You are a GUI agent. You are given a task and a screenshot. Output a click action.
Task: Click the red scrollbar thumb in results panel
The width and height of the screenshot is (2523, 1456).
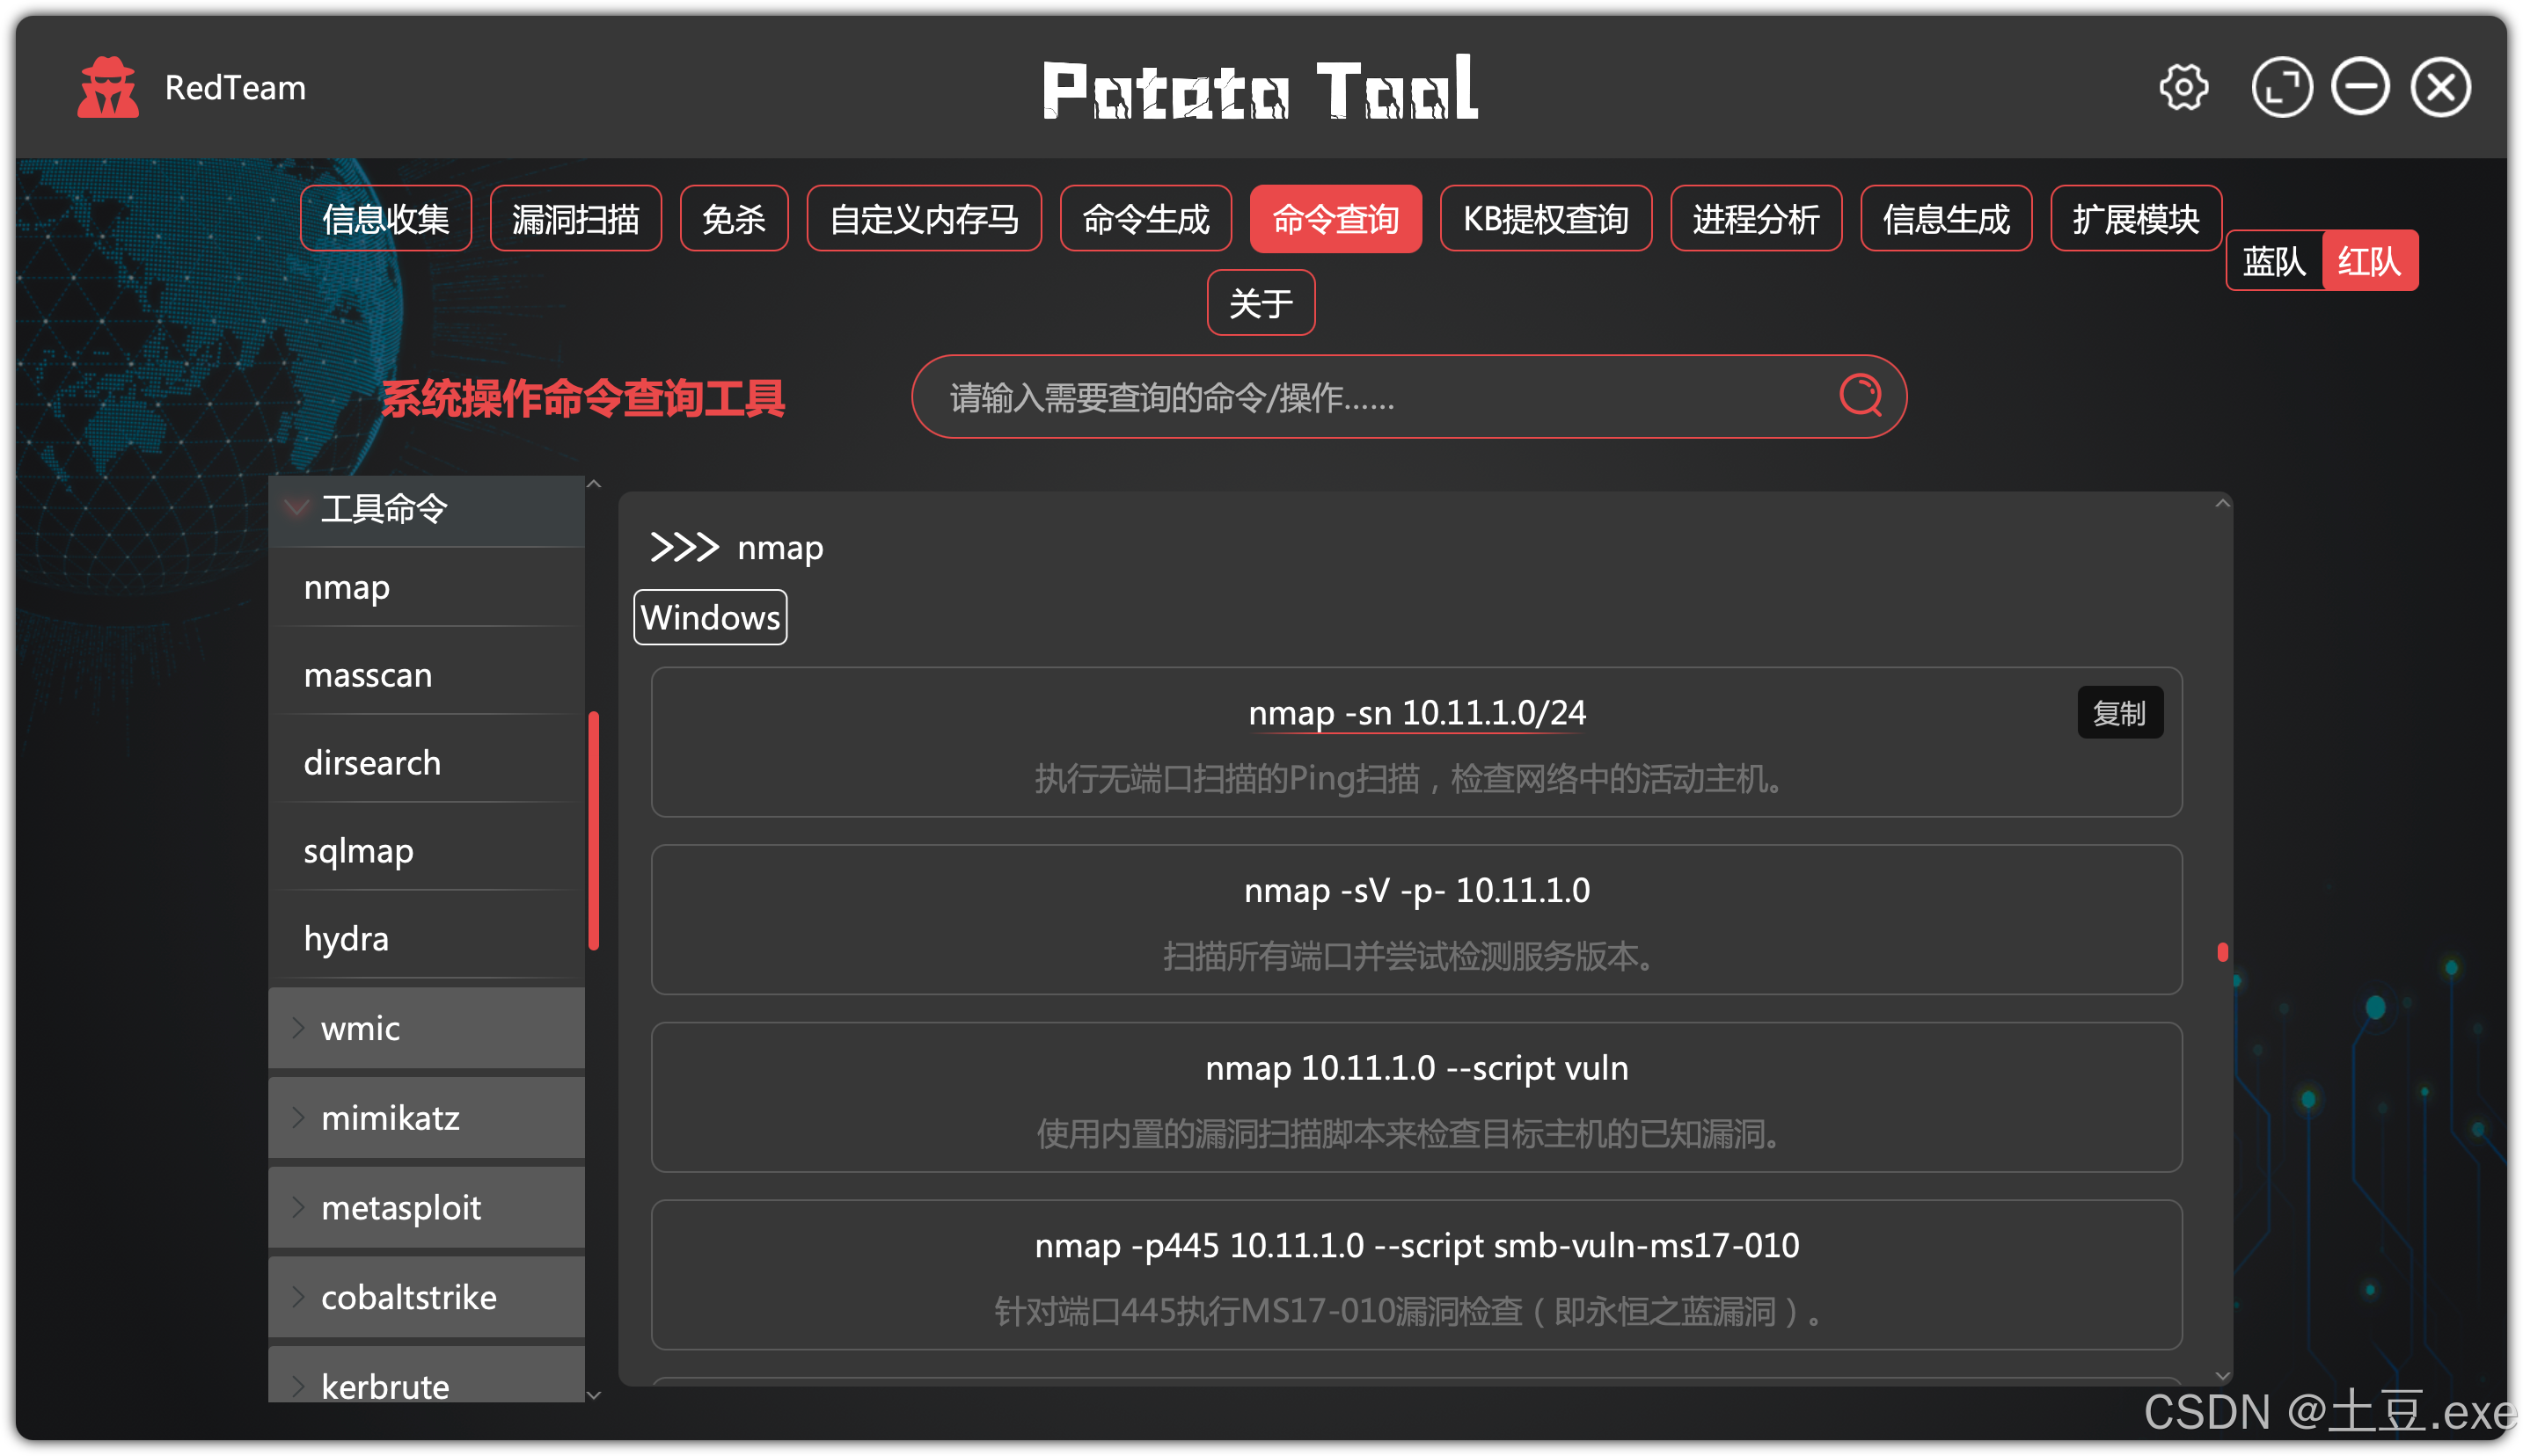click(x=2221, y=951)
